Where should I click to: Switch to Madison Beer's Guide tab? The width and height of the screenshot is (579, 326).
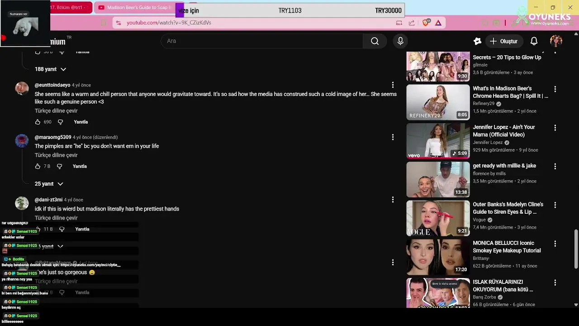tap(134, 8)
